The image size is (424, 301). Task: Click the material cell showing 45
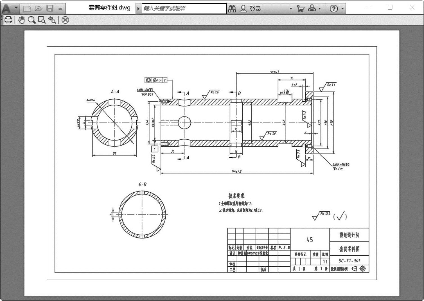pos(310,240)
